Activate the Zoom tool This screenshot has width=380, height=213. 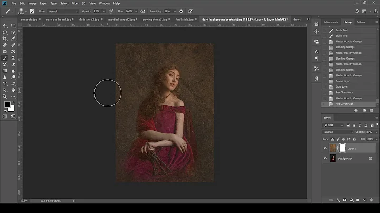[x=5, y=96]
